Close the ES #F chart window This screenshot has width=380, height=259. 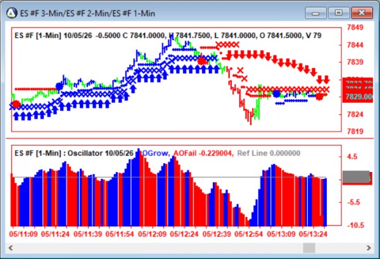click(x=362, y=13)
